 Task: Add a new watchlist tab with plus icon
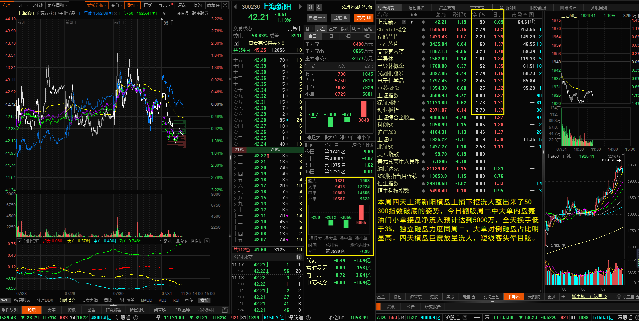[563, 297]
